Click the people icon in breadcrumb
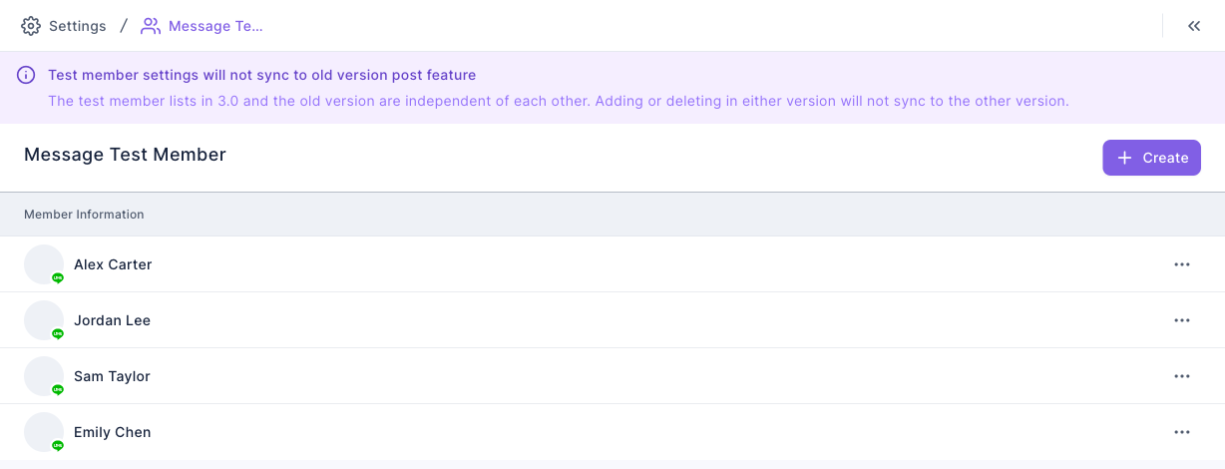This screenshot has height=469, width=1225. click(151, 26)
